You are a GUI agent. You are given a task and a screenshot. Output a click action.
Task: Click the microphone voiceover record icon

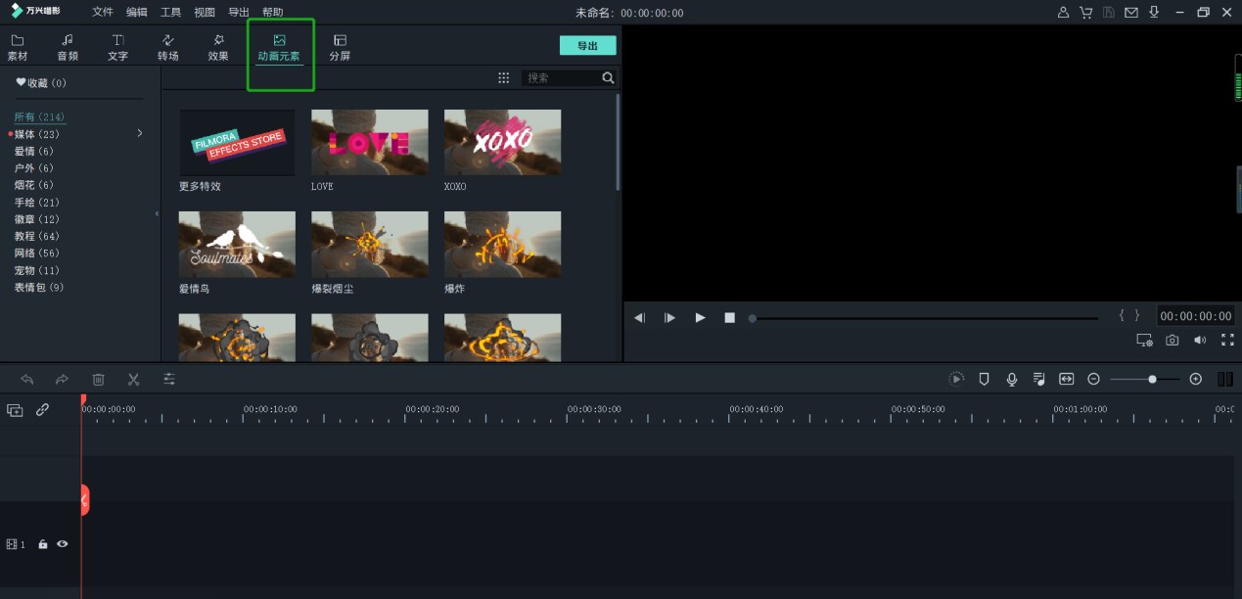(1012, 379)
